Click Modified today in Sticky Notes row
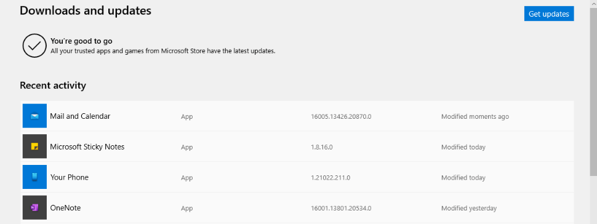This screenshot has width=597, height=224. (463, 147)
